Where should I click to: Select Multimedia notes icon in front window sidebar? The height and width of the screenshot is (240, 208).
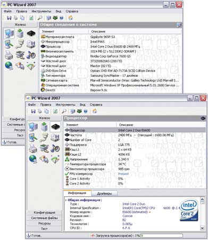coord(55,148)
